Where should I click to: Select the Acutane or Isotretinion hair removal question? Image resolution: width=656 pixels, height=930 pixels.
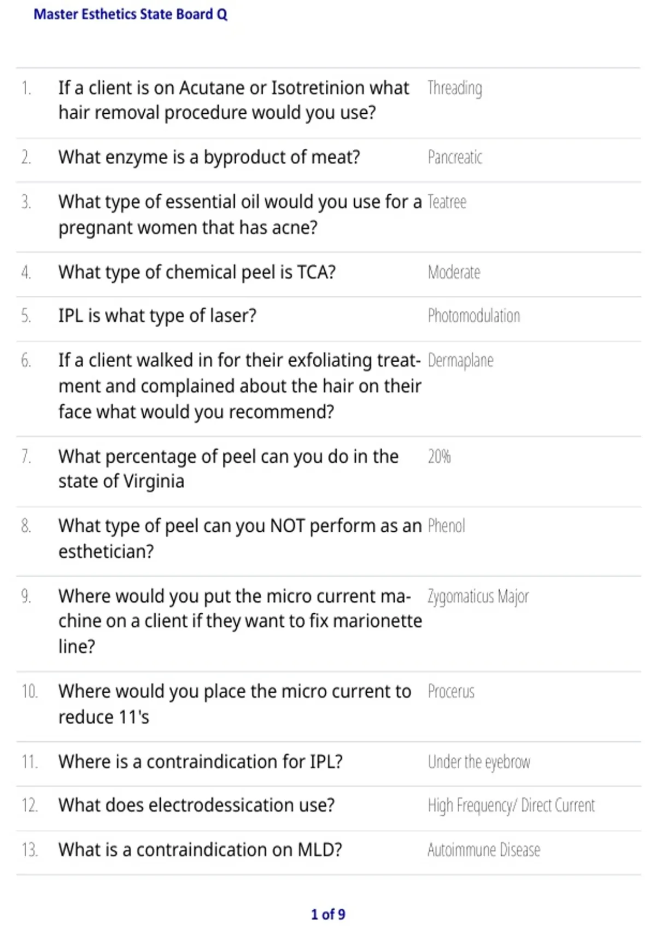[x=233, y=100]
